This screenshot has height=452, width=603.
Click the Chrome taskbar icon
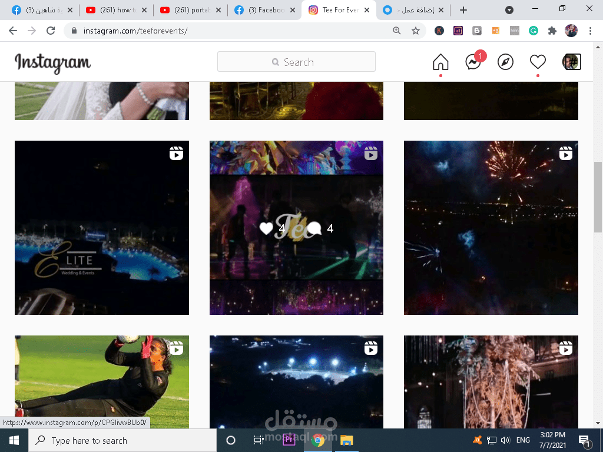pos(317,440)
